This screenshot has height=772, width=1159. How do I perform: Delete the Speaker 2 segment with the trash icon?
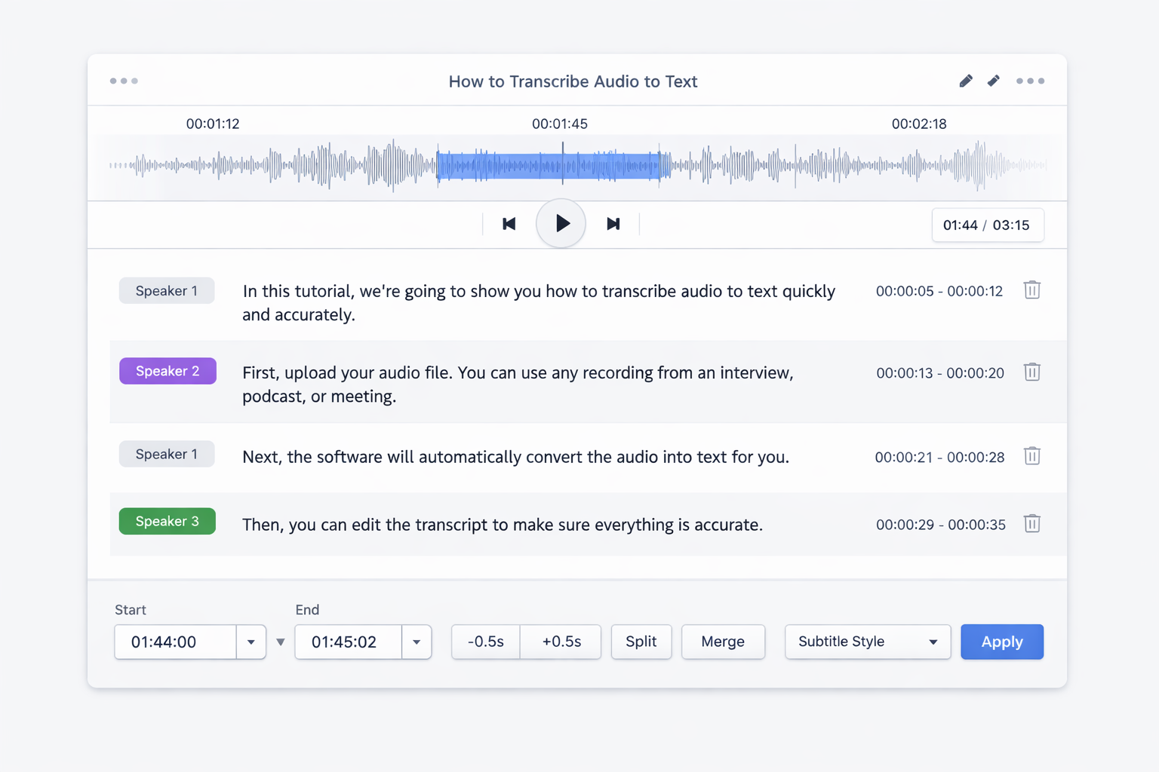1031,372
